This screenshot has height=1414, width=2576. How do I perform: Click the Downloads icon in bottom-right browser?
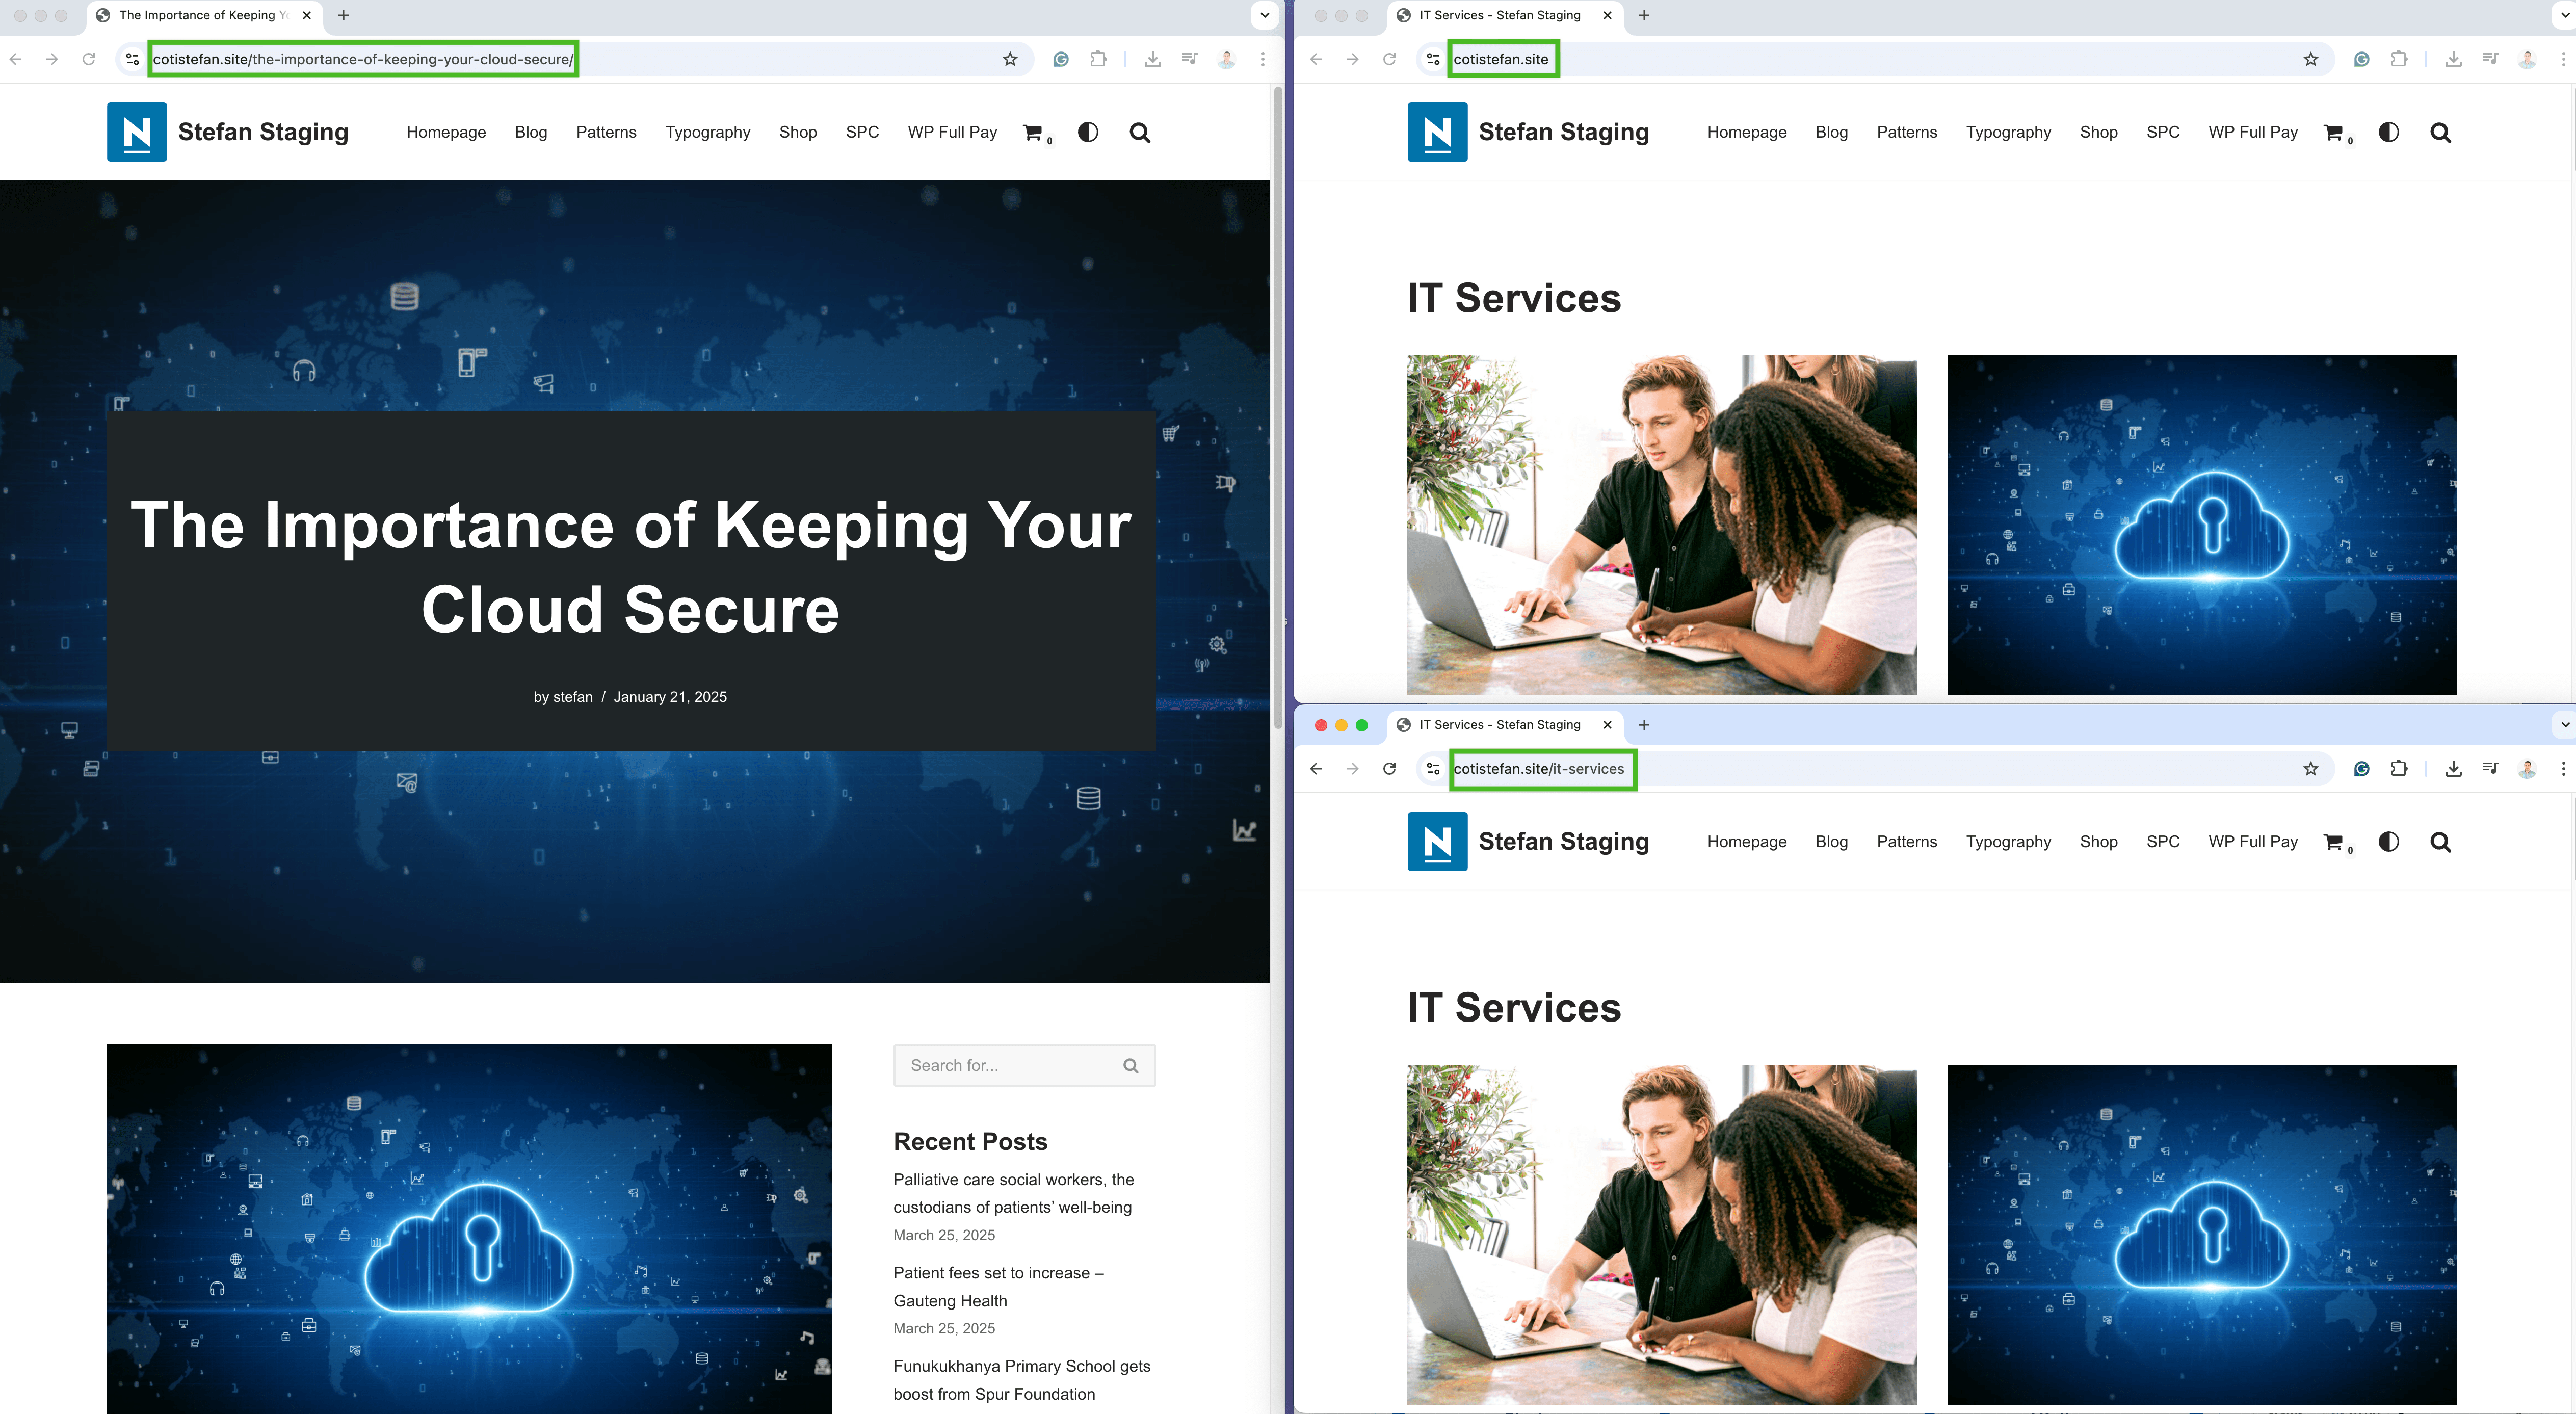click(2453, 768)
